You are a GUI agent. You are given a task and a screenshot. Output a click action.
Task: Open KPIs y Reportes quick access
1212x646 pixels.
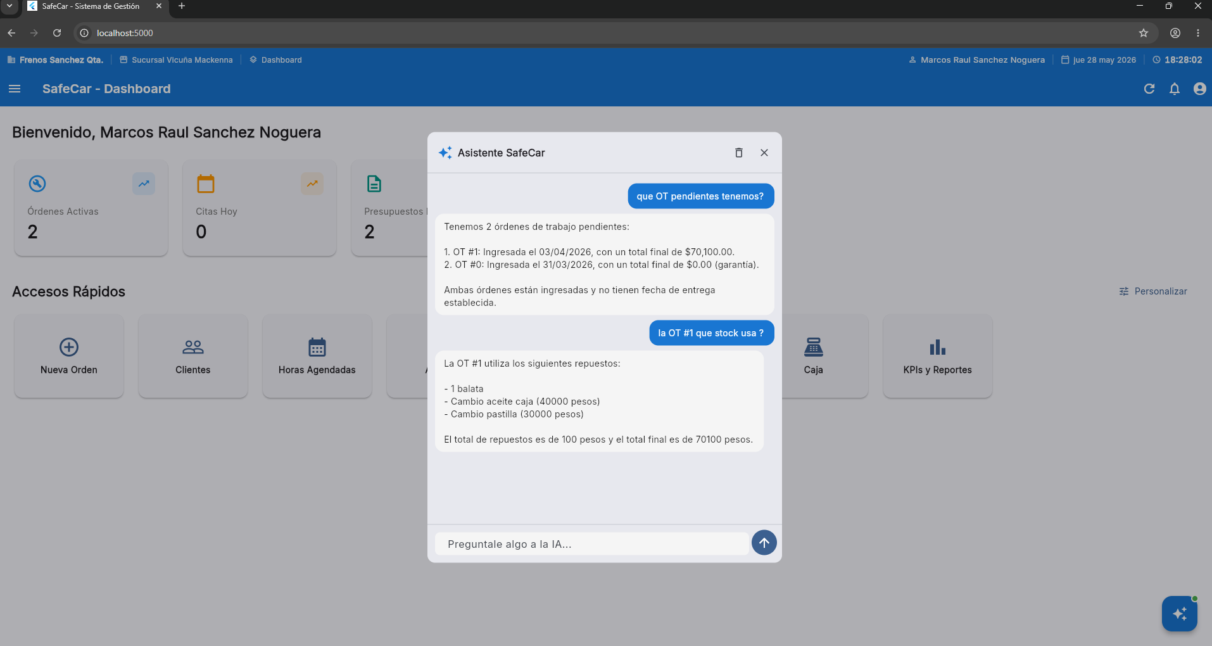938,357
